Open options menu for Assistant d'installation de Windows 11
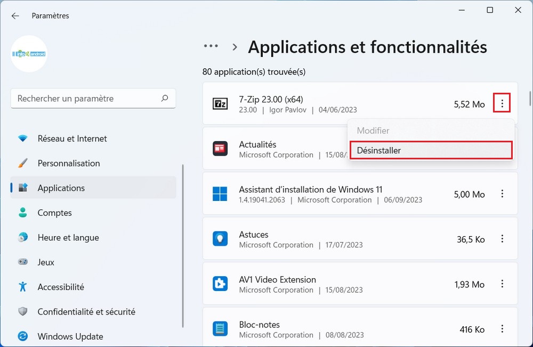Image resolution: width=533 pixels, height=347 pixels. pyautogui.click(x=502, y=193)
